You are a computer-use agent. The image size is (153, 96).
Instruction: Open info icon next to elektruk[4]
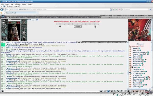142,87
